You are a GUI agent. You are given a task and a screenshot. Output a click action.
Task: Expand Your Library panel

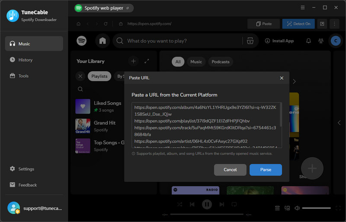[x=147, y=61]
